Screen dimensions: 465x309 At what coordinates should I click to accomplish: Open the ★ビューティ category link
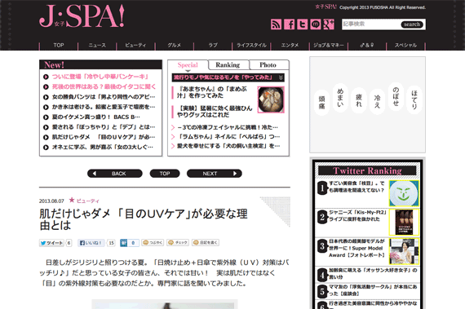click(x=84, y=201)
